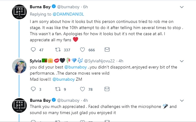Viewport: 196px width, 122px height.
Task: Retweet Sylvia's tweet with 9 retweets
Action: pyautogui.click(x=58, y=89)
